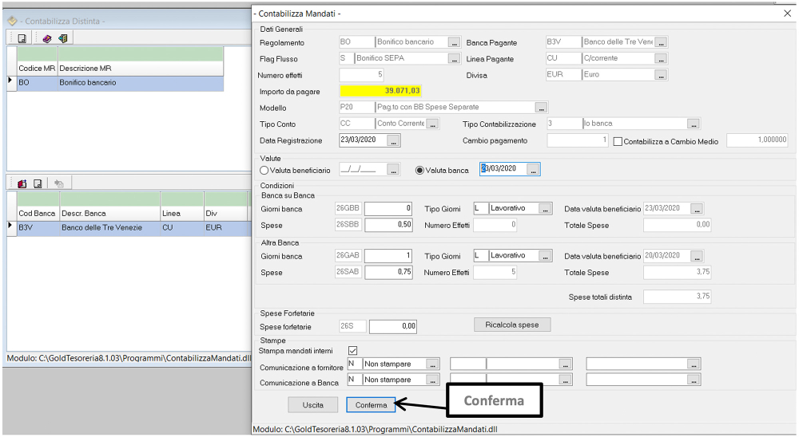Open the Modello lookup button
Screen dimensions: 799x437
coord(541,108)
